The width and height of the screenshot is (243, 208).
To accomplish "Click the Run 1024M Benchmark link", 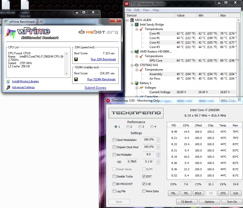I will tap(101, 79).
